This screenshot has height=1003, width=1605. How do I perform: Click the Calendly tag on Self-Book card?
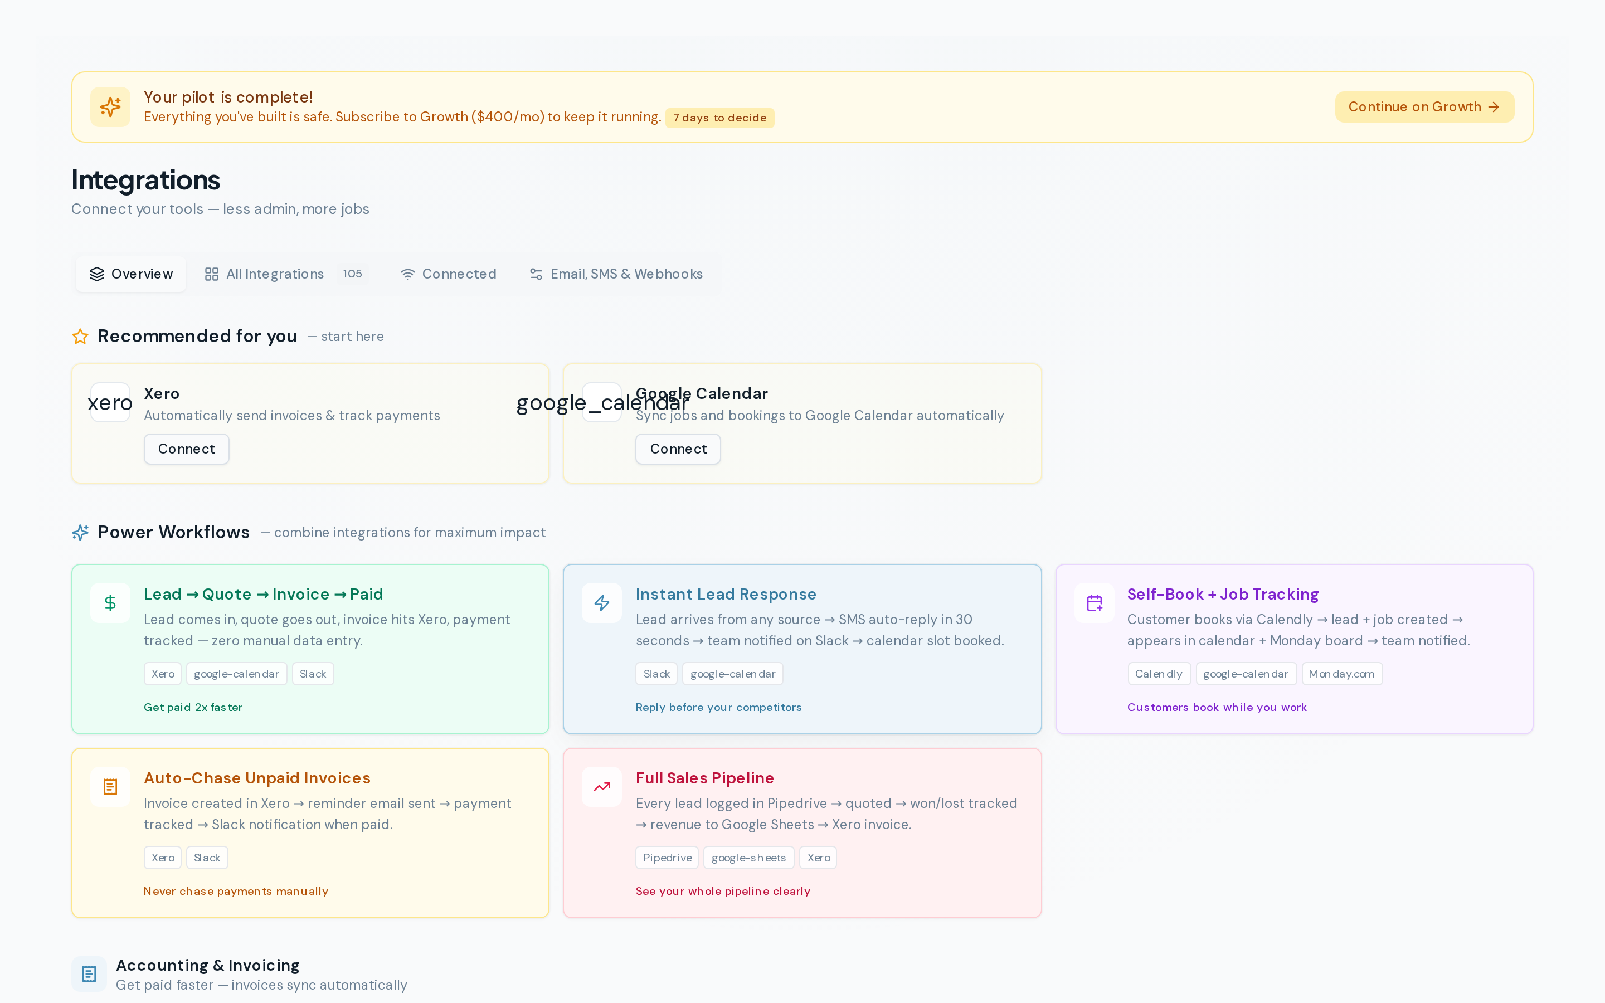point(1159,674)
